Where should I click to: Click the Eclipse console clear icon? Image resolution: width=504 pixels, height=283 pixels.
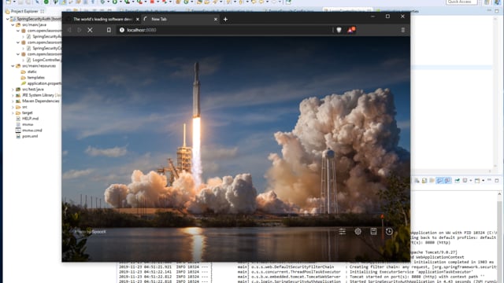pos(417,181)
